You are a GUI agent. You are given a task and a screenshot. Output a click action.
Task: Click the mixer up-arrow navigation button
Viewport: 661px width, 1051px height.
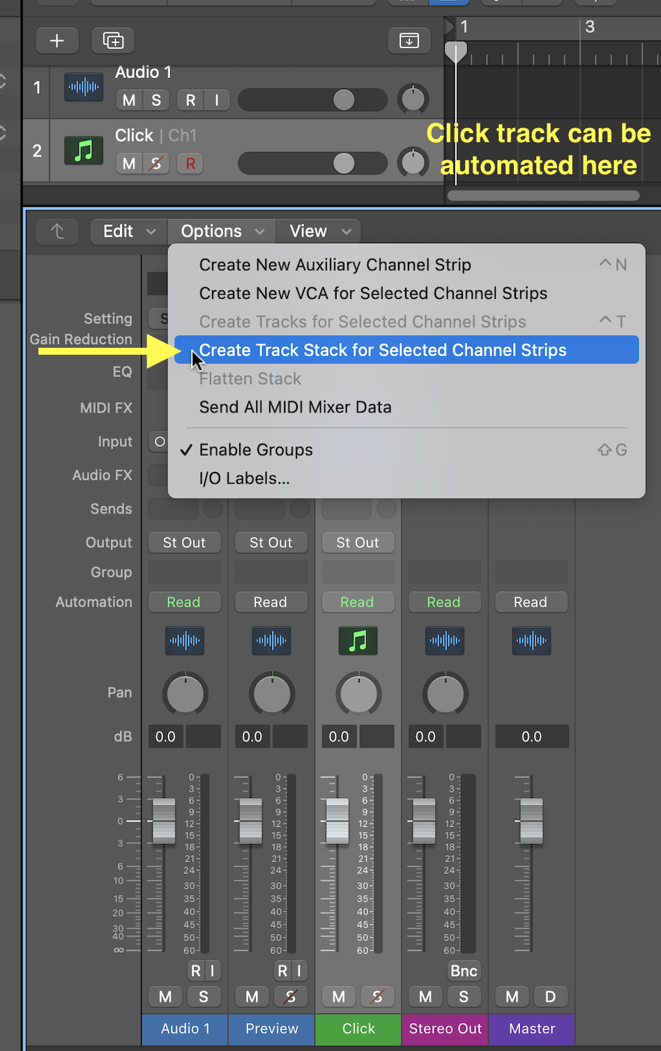pos(57,231)
